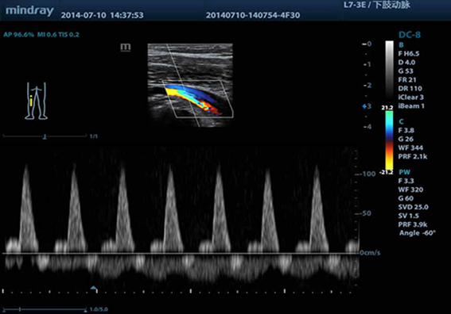Click the leg body mark icon
The width and height of the screenshot is (451, 314).
coord(37,101)
